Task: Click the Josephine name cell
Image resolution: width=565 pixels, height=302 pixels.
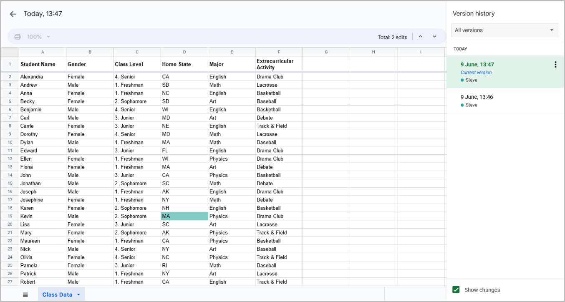Action: tap(43, 200)
